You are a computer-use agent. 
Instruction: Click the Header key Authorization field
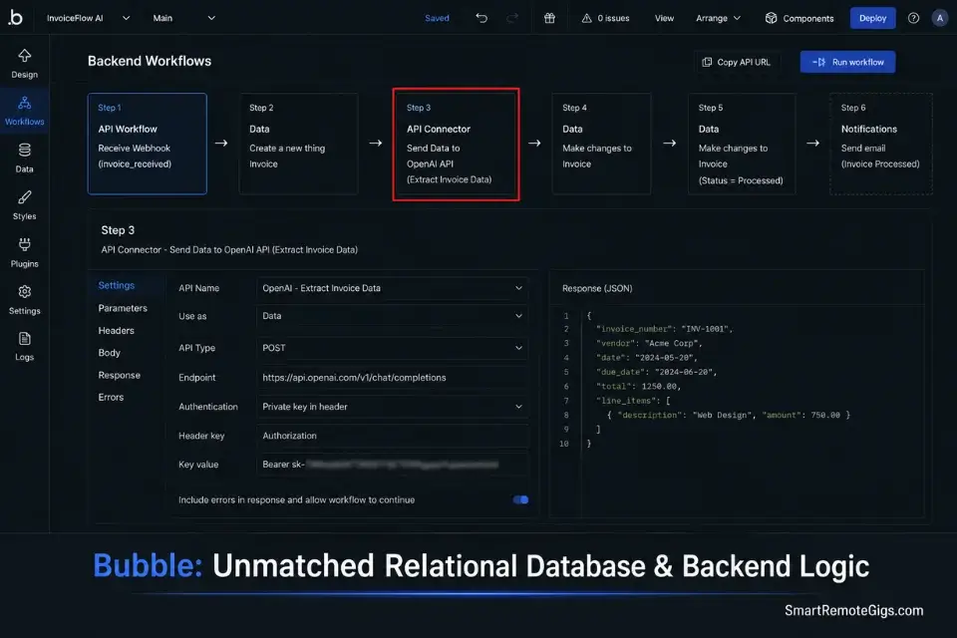pos(393,436)
